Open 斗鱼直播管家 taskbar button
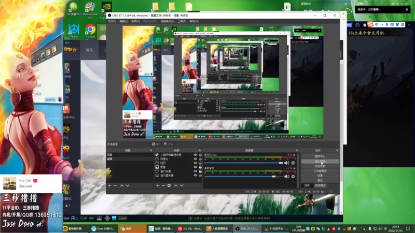Viewport: 415px width, 233px height. point(218,228)
